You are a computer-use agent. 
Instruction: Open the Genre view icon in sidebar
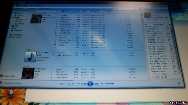pyautogui.click(x=16, y=24)
